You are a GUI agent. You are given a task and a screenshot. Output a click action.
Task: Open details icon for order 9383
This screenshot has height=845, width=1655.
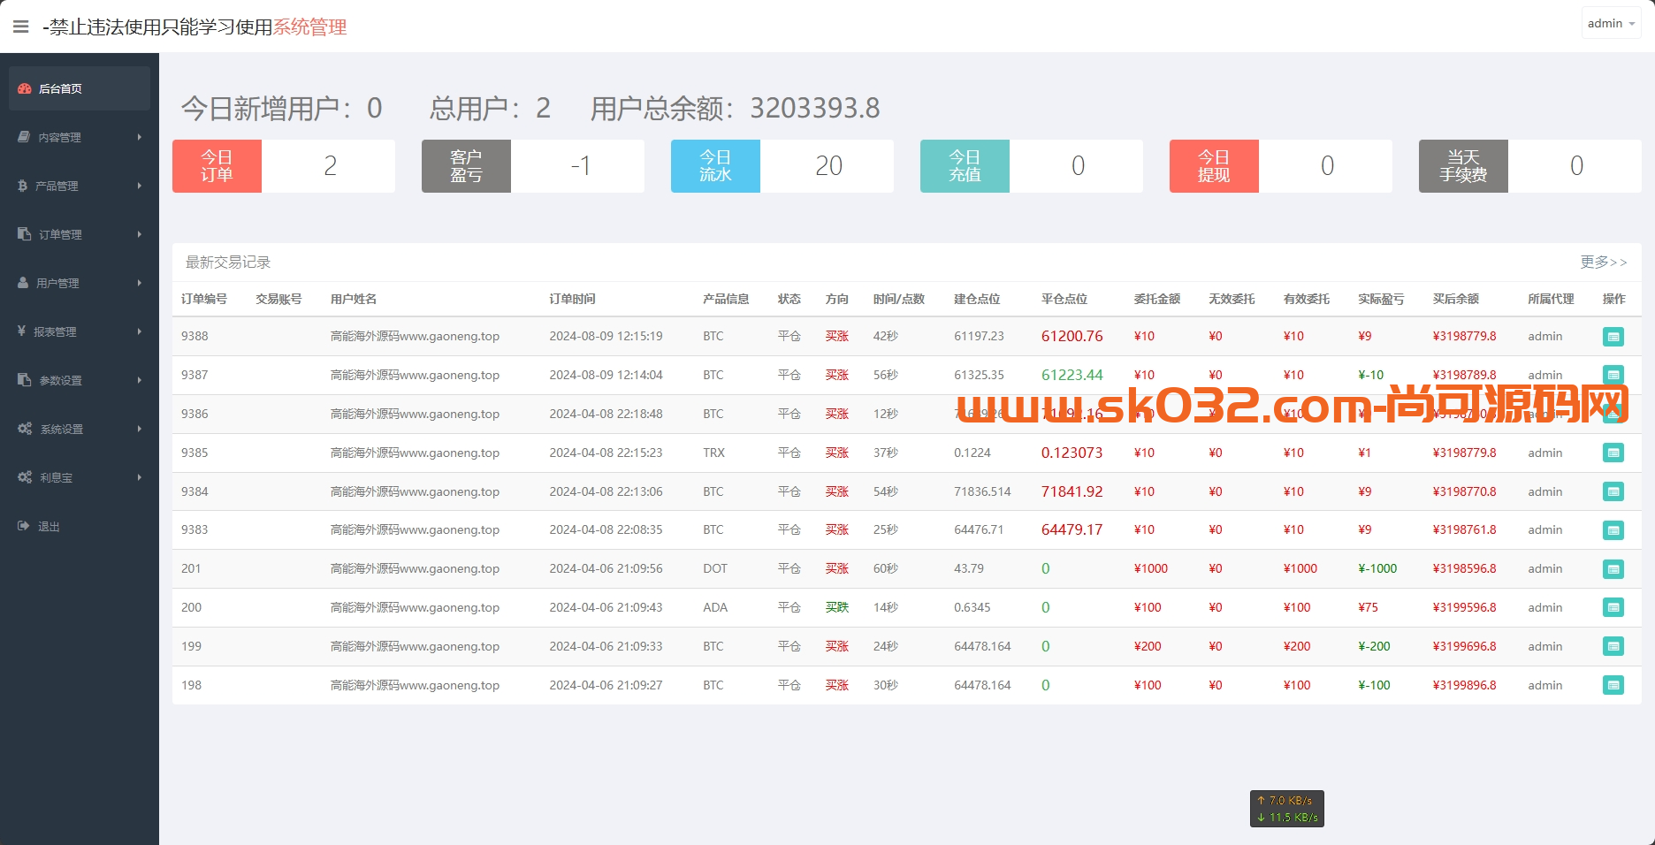(x=1613, y=530)
